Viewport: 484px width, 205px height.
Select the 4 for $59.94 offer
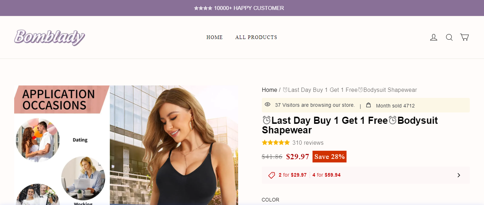(x=326, y=175)
